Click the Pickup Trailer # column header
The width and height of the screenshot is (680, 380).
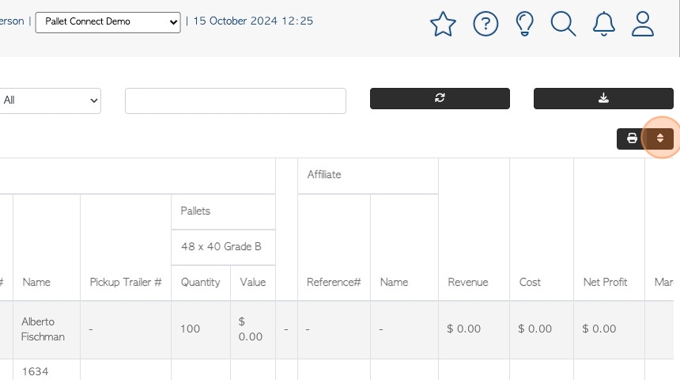click(x=126, y=283)
